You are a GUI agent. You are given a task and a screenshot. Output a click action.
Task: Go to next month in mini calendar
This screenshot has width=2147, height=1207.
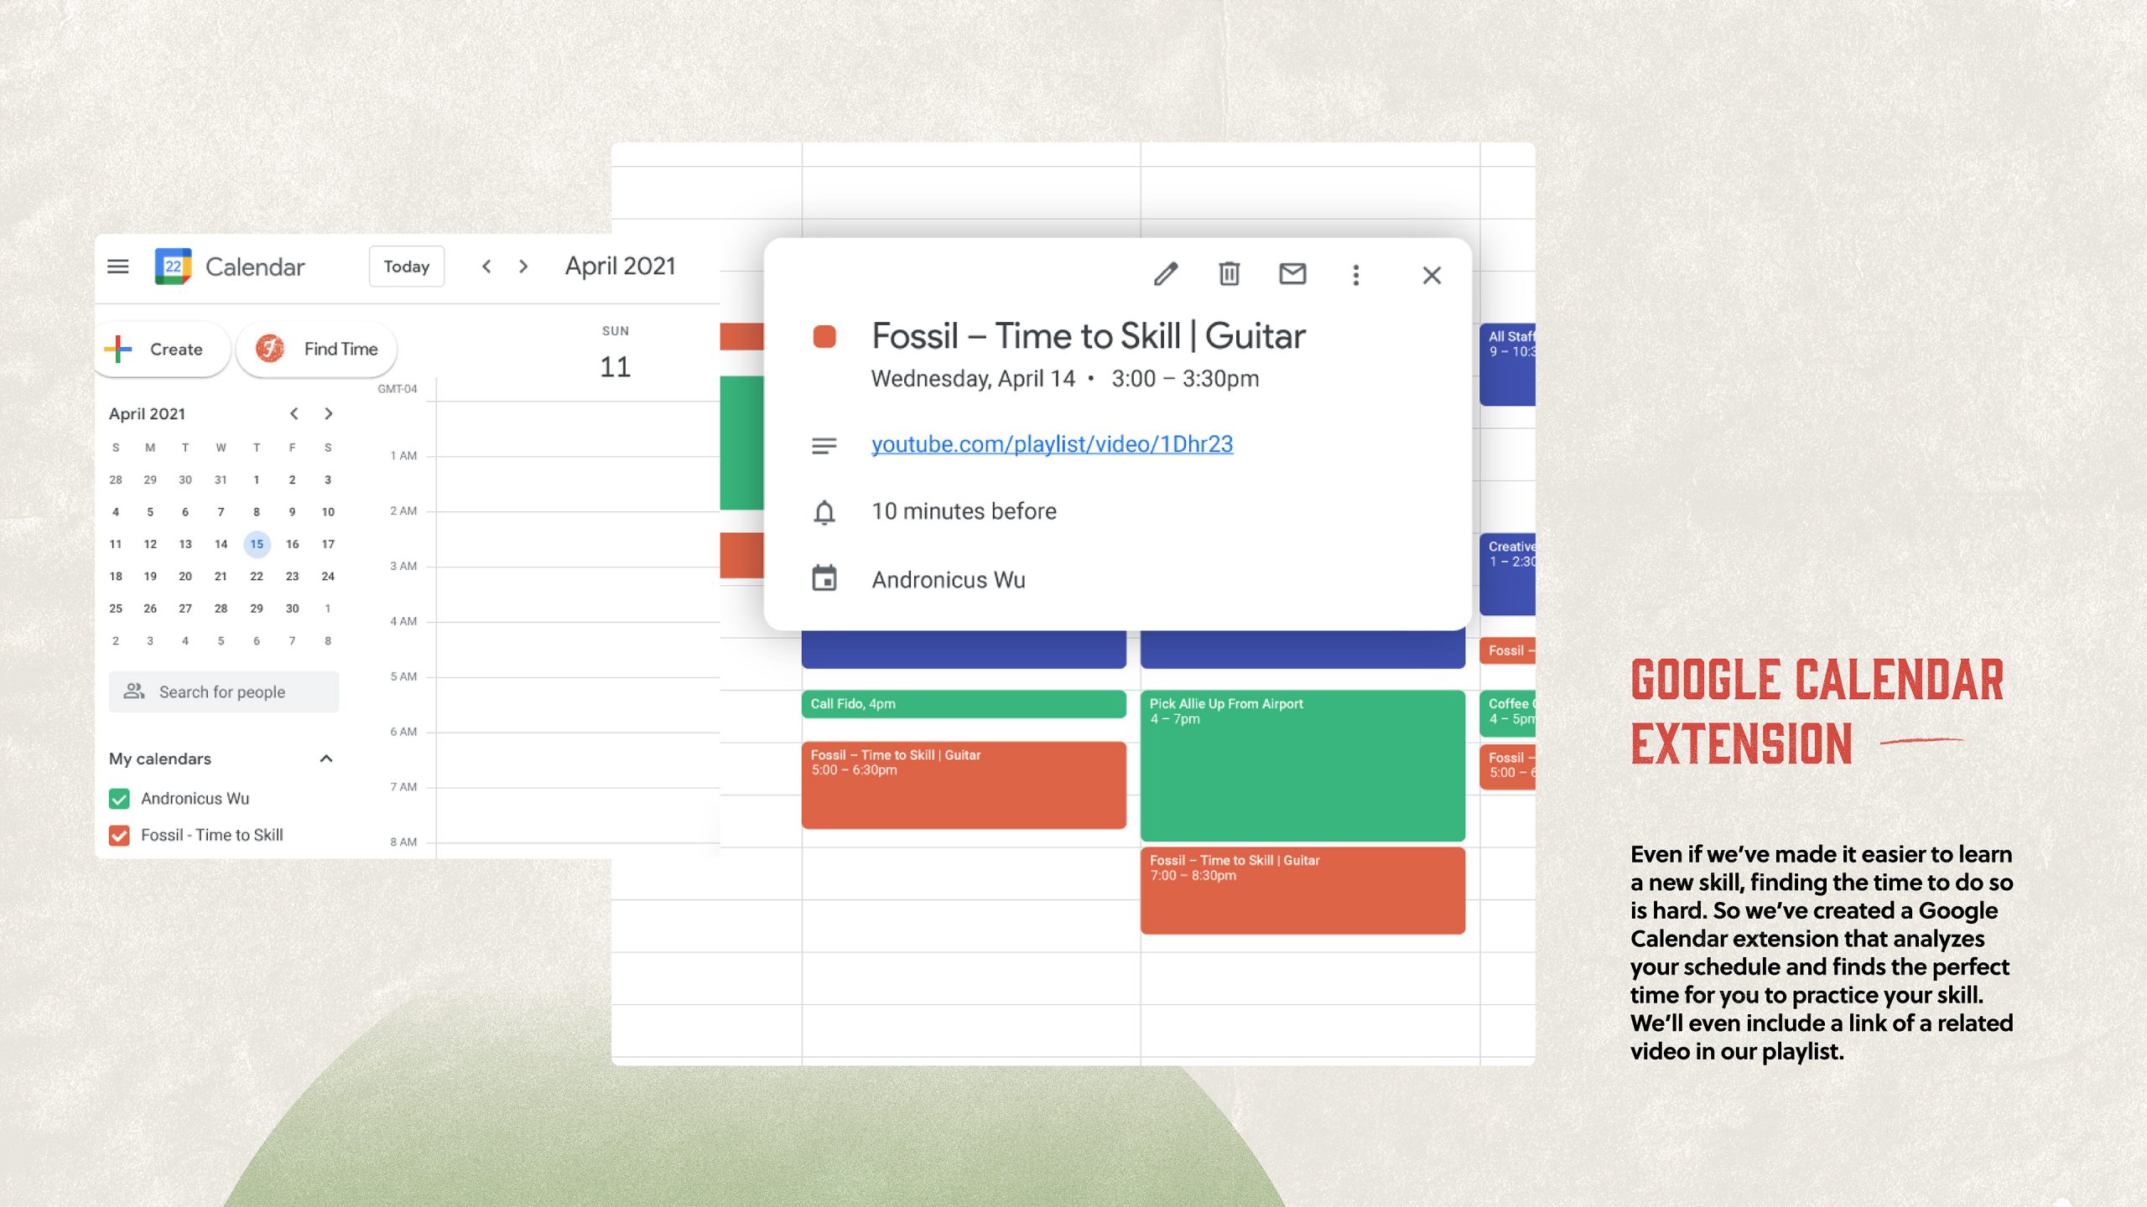pyautogui.click(x=329, y=413)
